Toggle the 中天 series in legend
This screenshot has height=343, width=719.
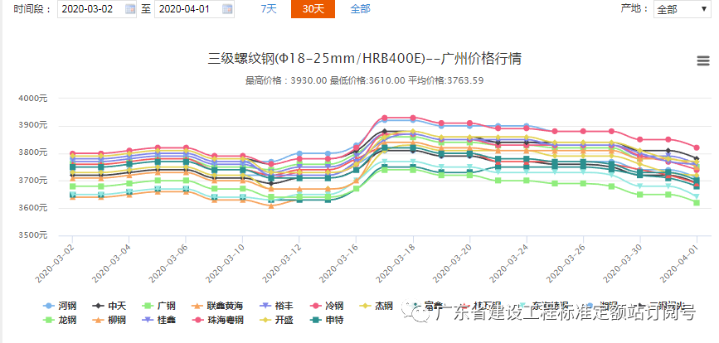[x=109, y=306]
